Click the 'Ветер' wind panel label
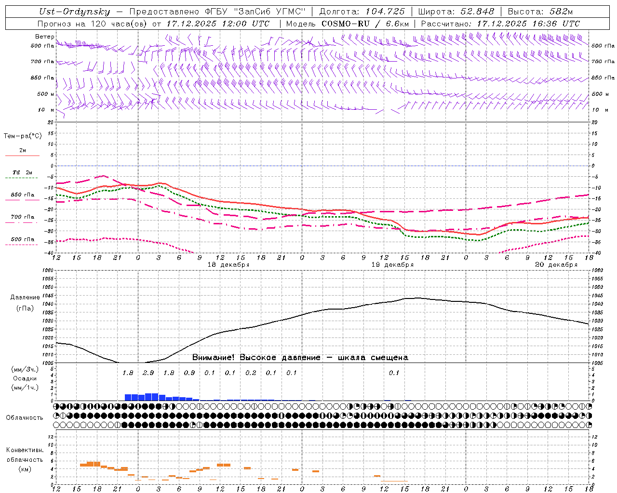Screen dimensions: 617x493 [x=45, y=37]
